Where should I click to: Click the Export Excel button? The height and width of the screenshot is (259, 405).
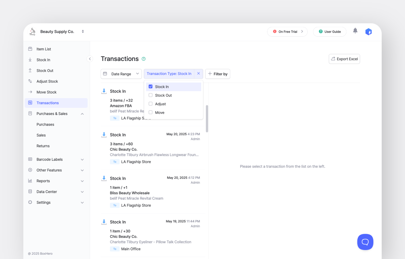click(344, 59)
